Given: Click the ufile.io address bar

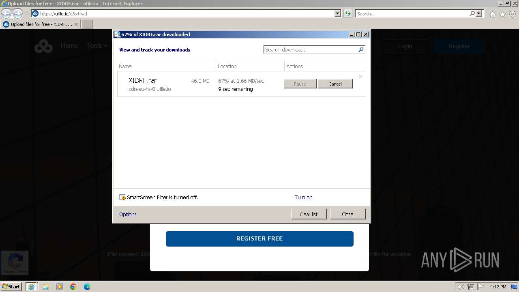Looking at the screenshot, I should (x=182, y=13).
